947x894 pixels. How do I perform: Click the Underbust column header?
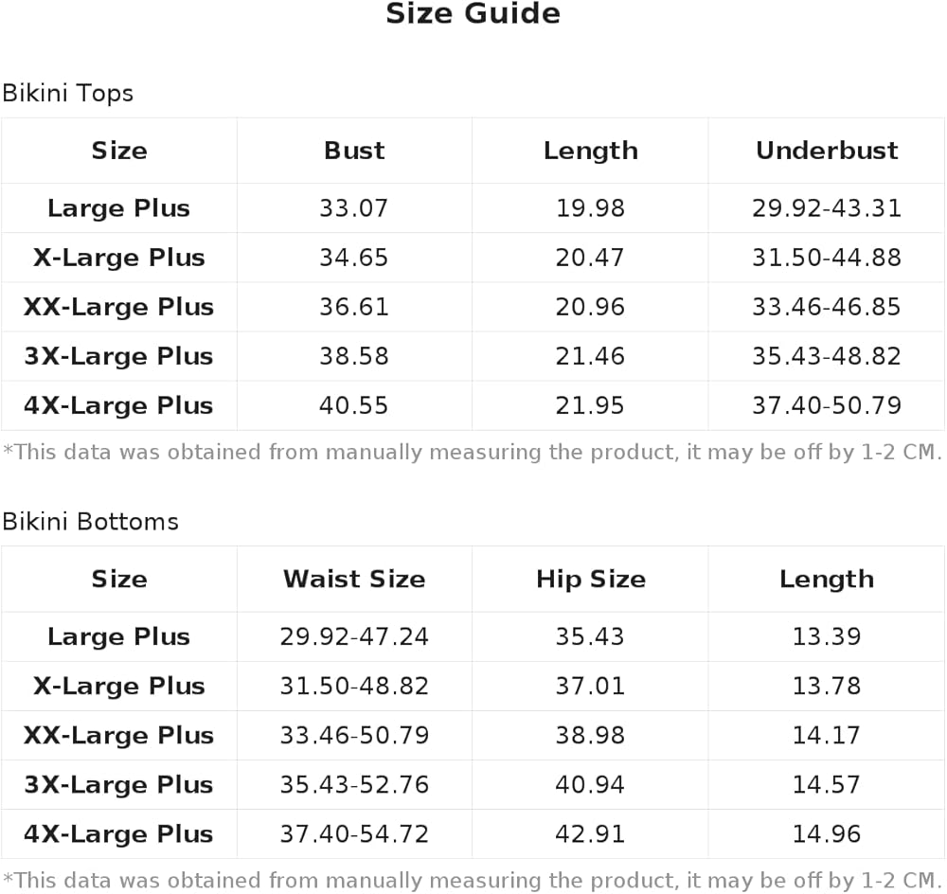pyautogui.click(x=827, y=151)
